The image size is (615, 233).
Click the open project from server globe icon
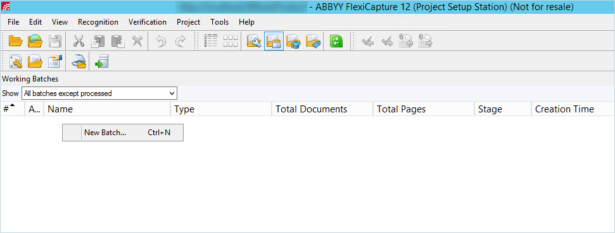35,41
